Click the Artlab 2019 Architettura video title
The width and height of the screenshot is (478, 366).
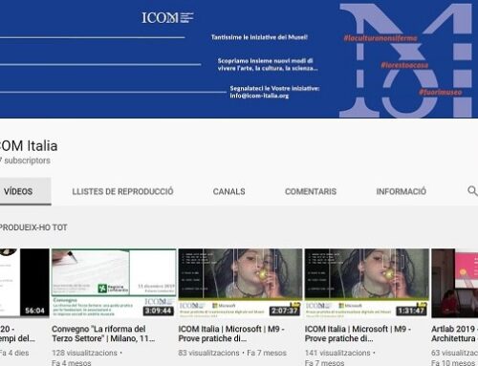coord(454,334)
